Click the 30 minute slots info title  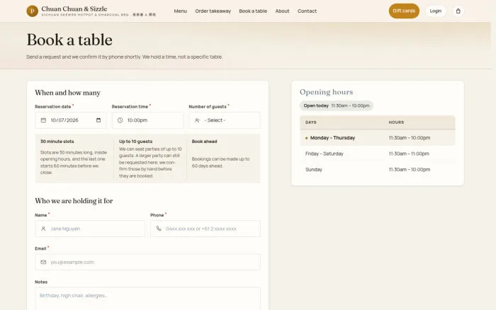click(x=57, y=142)
